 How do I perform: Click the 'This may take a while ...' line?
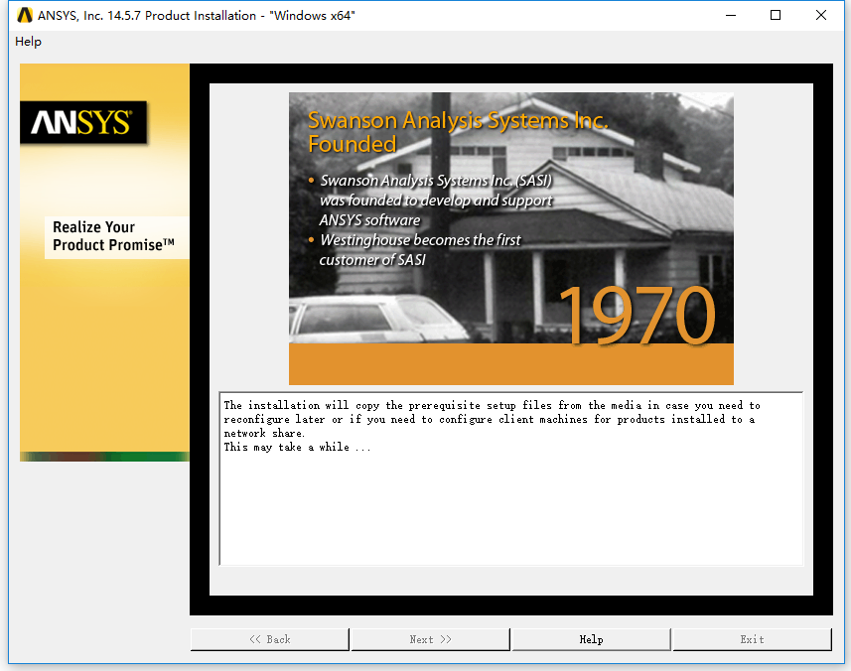coord(297,447)
